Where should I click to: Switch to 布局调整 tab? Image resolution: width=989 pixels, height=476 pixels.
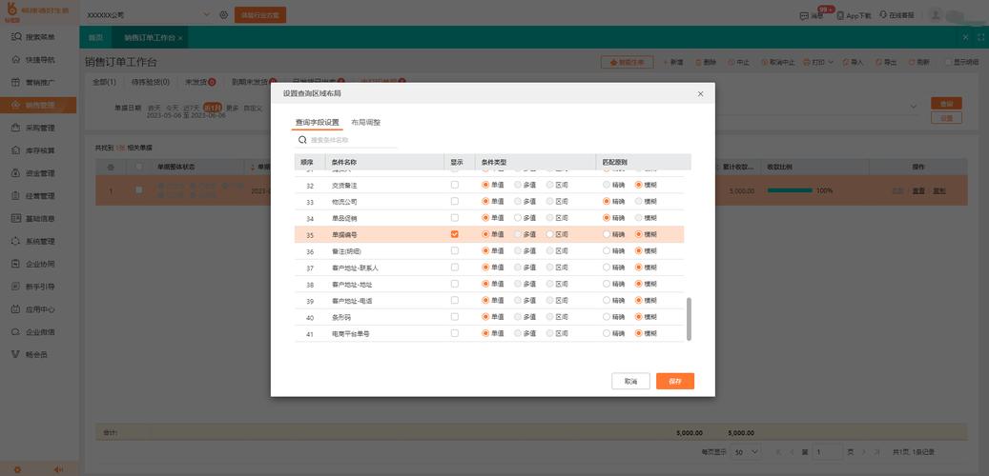tap(366, 123)
